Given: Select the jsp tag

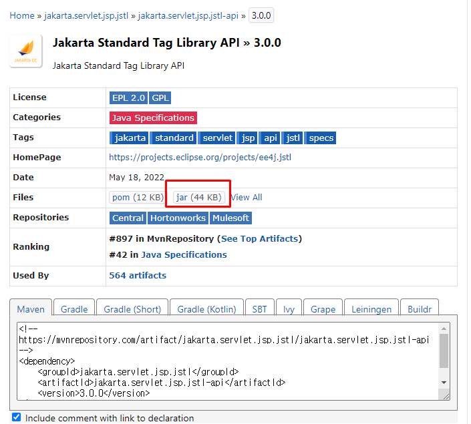Looking at the screenshot, I should pos(247,138).
